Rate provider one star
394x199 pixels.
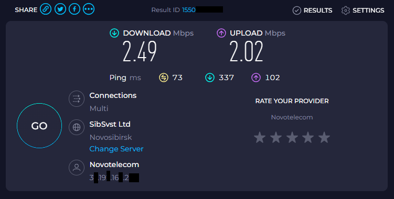(260, 137)
